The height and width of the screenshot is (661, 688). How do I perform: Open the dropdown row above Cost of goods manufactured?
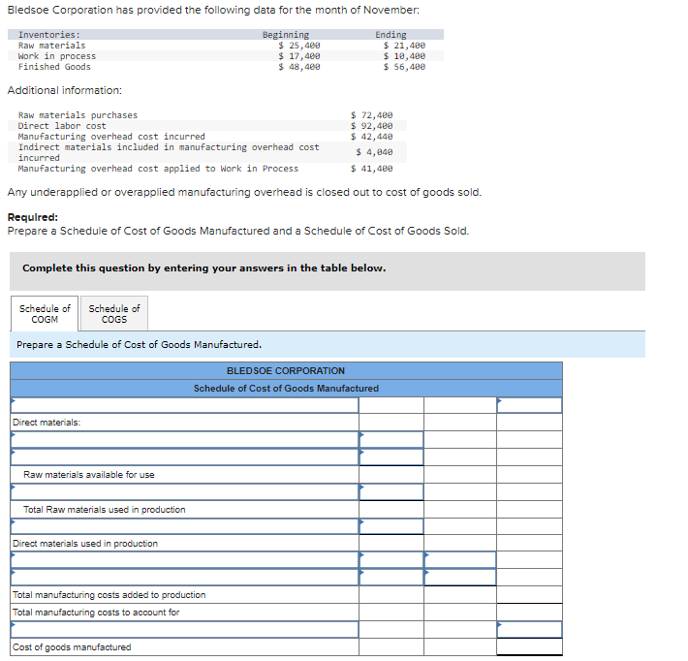(x=184, y=629)
